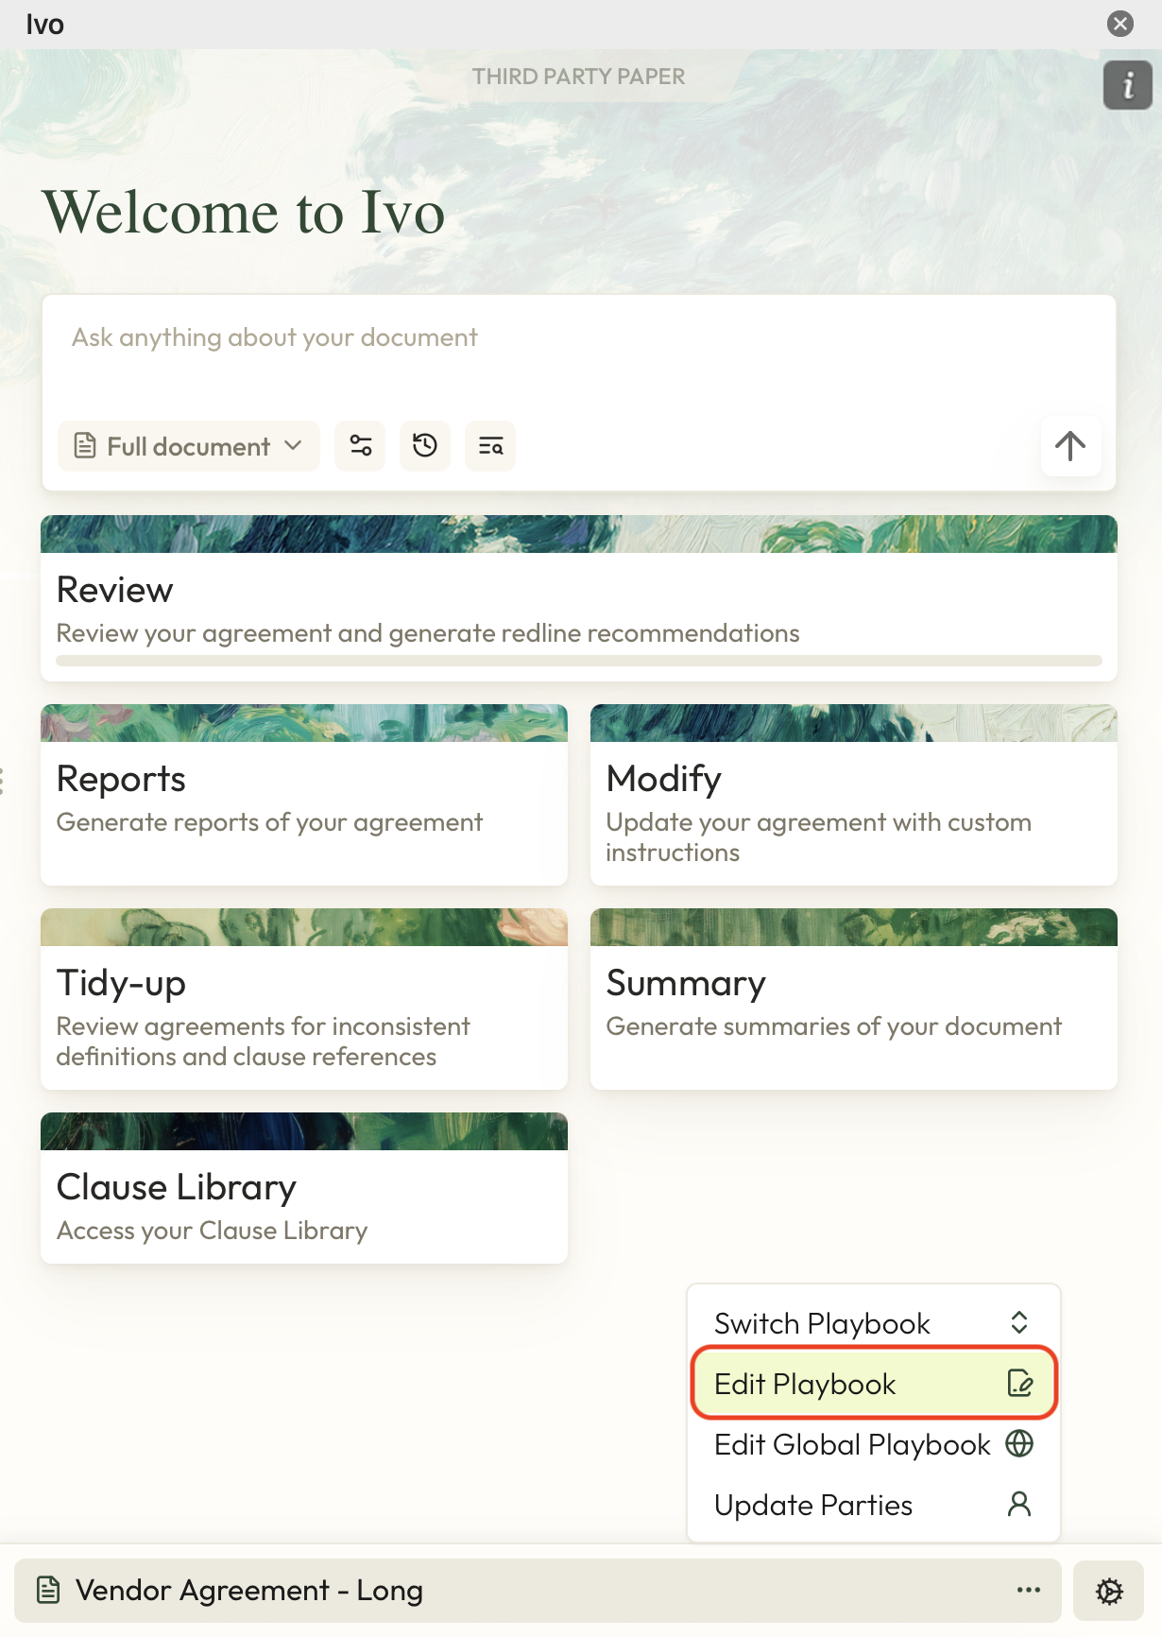
Task: Open the three-dot document options menu
Action: pyautogui.click(x=1029, y=1590)
